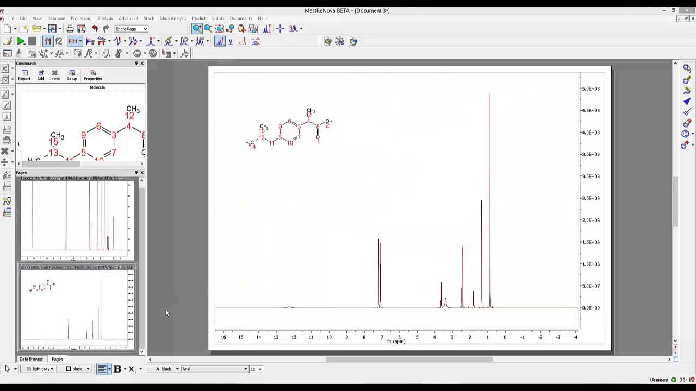Toggle subscript X2 formatting
The width and height of the screenshot is (696, 391).
[132, 369]
